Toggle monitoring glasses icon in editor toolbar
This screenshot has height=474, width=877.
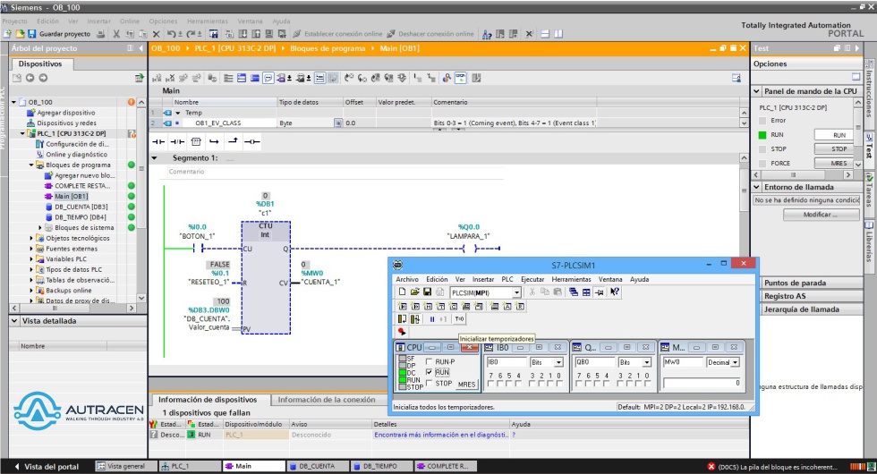pyautogui.click(x=460, y=78)
